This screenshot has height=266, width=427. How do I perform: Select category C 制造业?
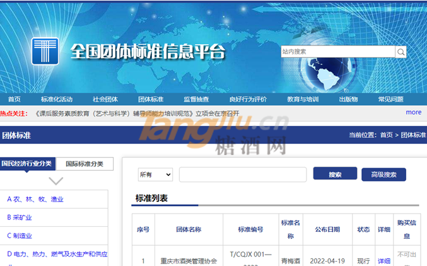[x=20, y=236]
